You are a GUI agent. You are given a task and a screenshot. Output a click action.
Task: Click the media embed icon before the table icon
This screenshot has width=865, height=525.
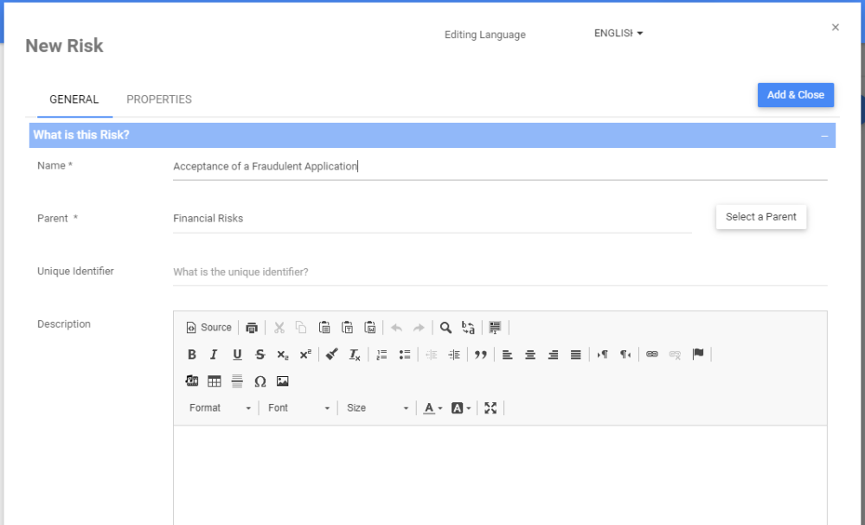pos(191,381)
